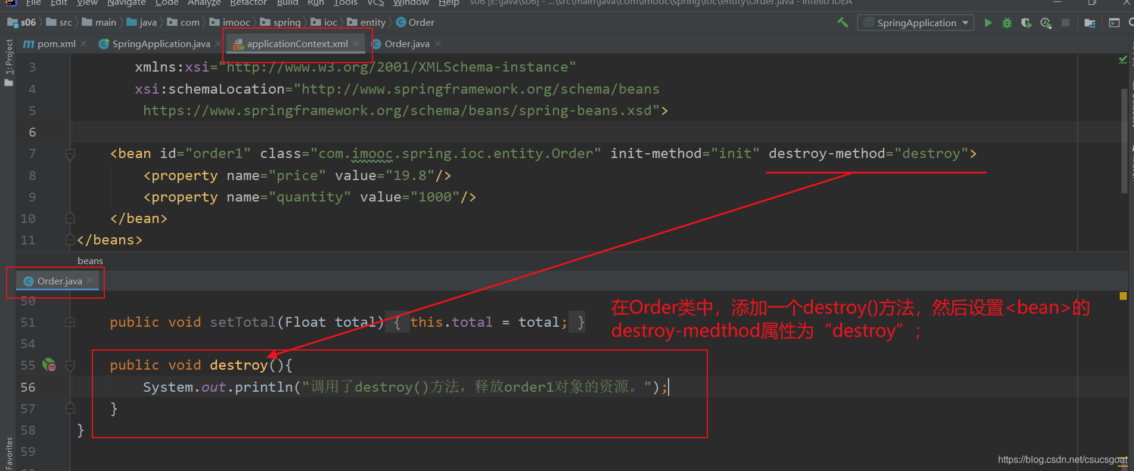Open the Code menu

167,3
